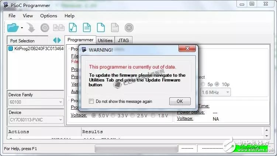
Task: Click the Toggle Power round icon
Action: (45, 28)
